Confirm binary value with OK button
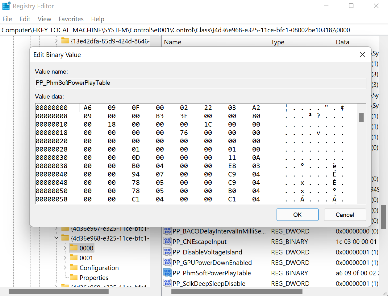 [x=297, y=215]
